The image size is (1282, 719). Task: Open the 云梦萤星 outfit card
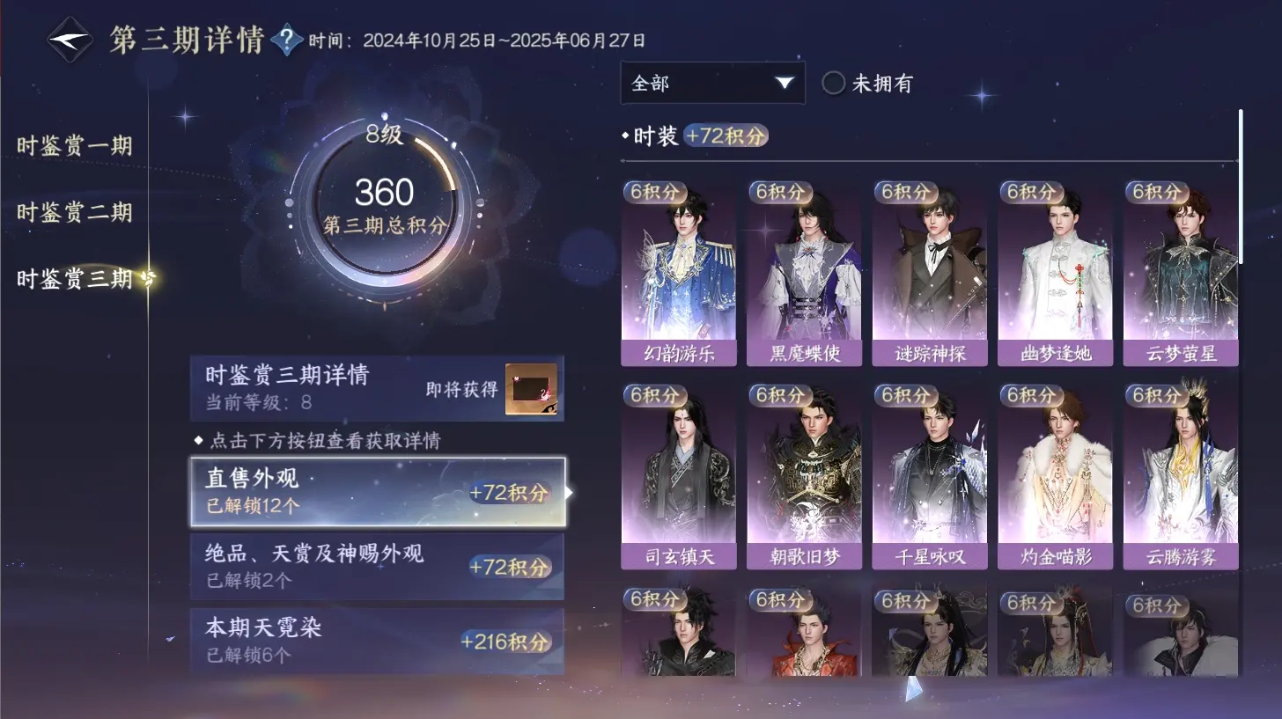click(x=1181, y=273)
